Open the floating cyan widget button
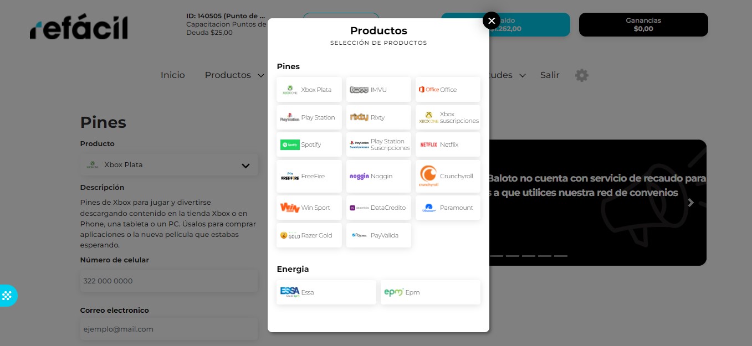Screen dimensions: 752x346 (7, 296)
